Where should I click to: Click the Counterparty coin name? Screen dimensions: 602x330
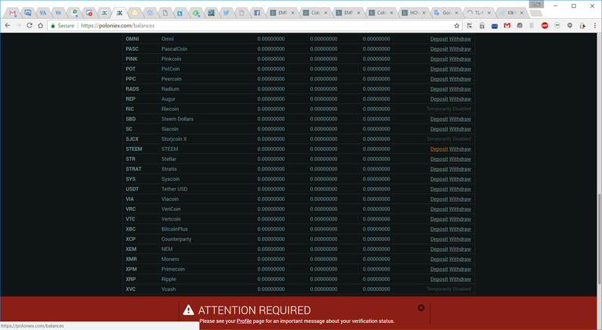(x=176, y=239)
